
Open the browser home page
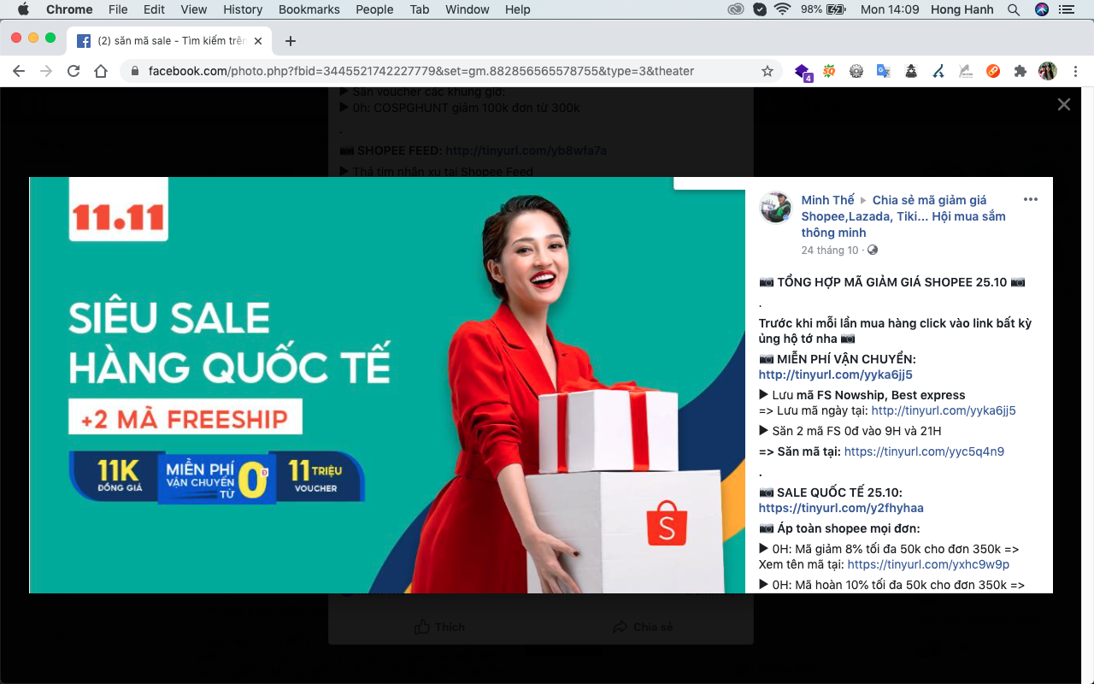coord(101,71)
